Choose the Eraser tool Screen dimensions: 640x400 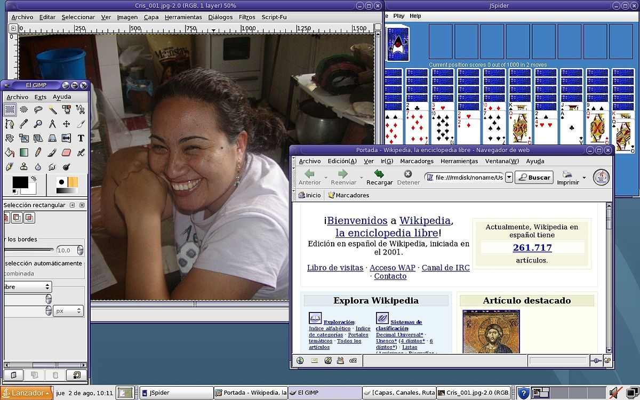(67, 153)
